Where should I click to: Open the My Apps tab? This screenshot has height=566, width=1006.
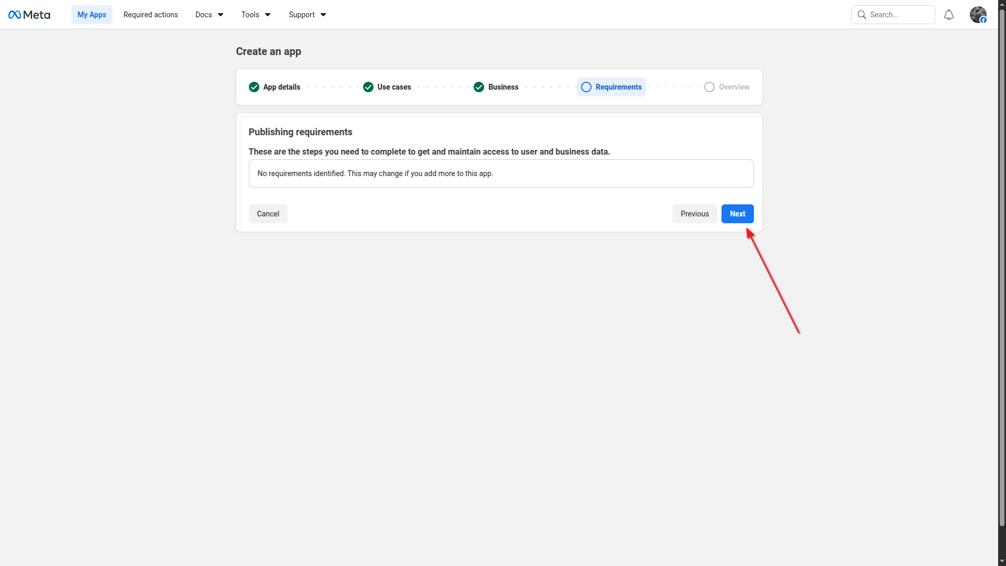[x=92, y=15]
